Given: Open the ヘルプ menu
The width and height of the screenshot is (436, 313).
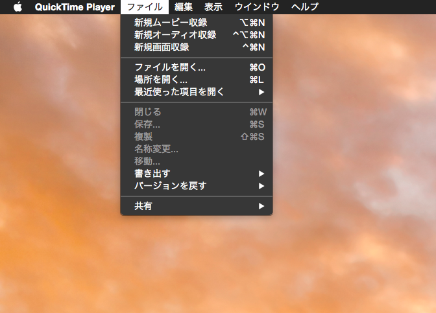Looking at the screenshot, I should (305, 6).
